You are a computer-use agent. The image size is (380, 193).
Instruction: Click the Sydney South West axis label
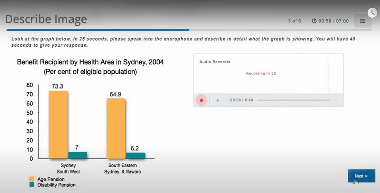[x=68, y=168]
